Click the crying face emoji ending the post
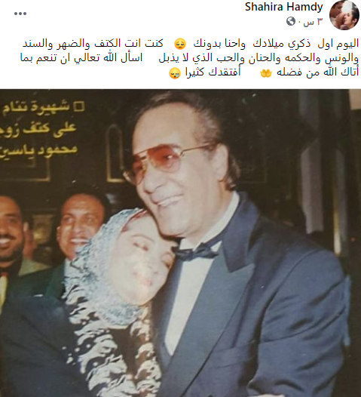The image size is (361, 397). [175, 73]
